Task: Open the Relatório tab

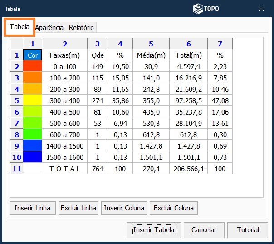Action: tap(81, 27)
